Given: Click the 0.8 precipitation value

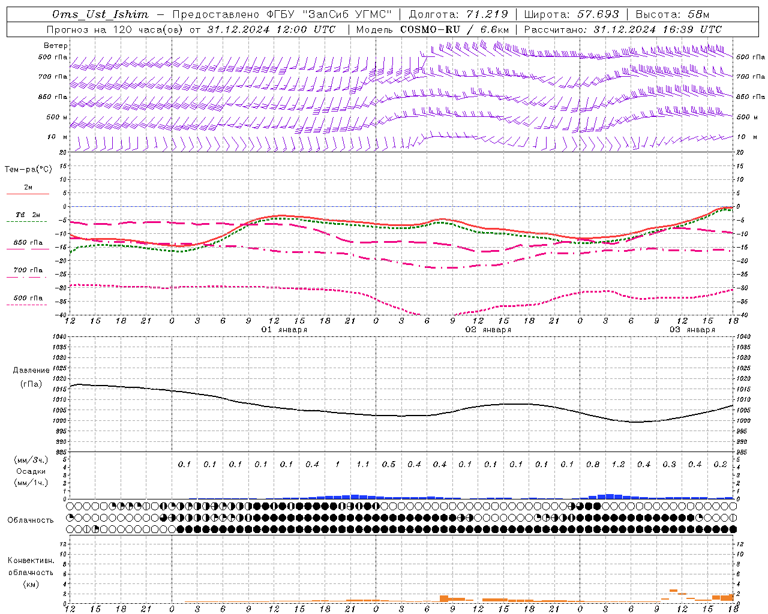Looking at the screenshot, I should click(593, 465).
